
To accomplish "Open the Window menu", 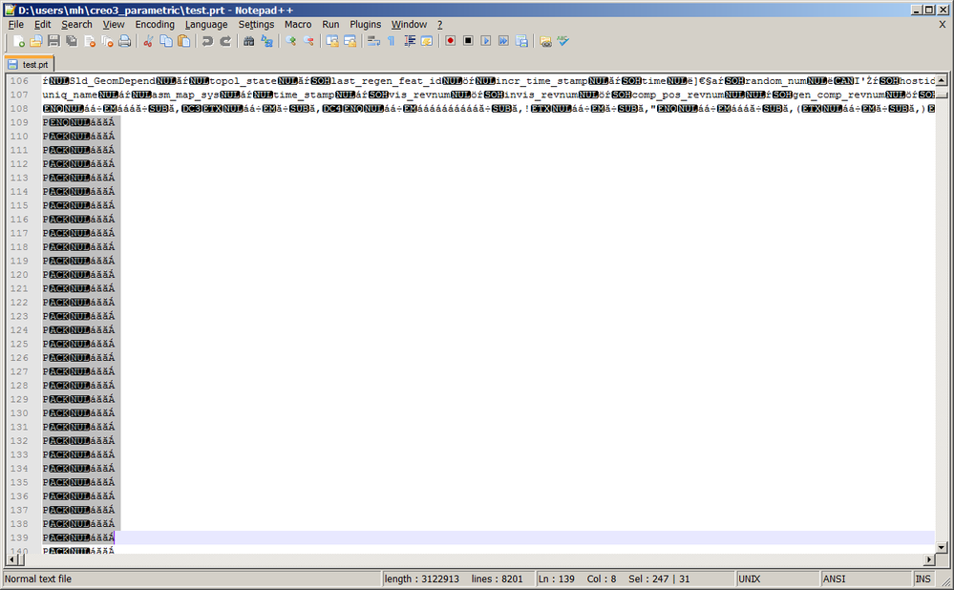I will tap(409, 24).
